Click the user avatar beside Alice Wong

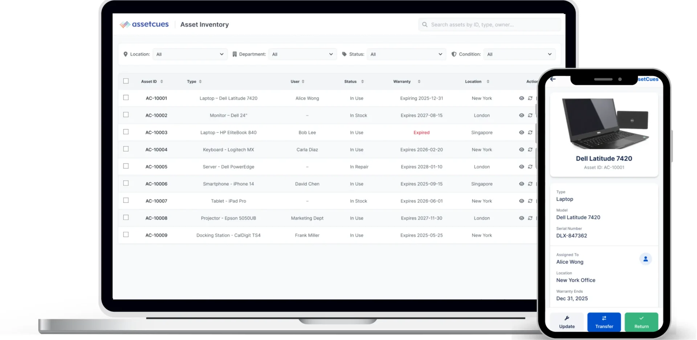click(x=645, y=259)
